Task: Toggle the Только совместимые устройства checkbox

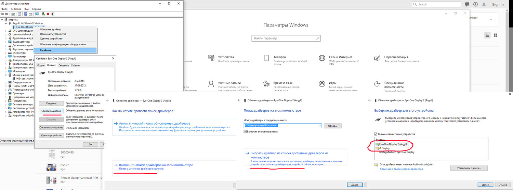Action: (x=376, y=134)
